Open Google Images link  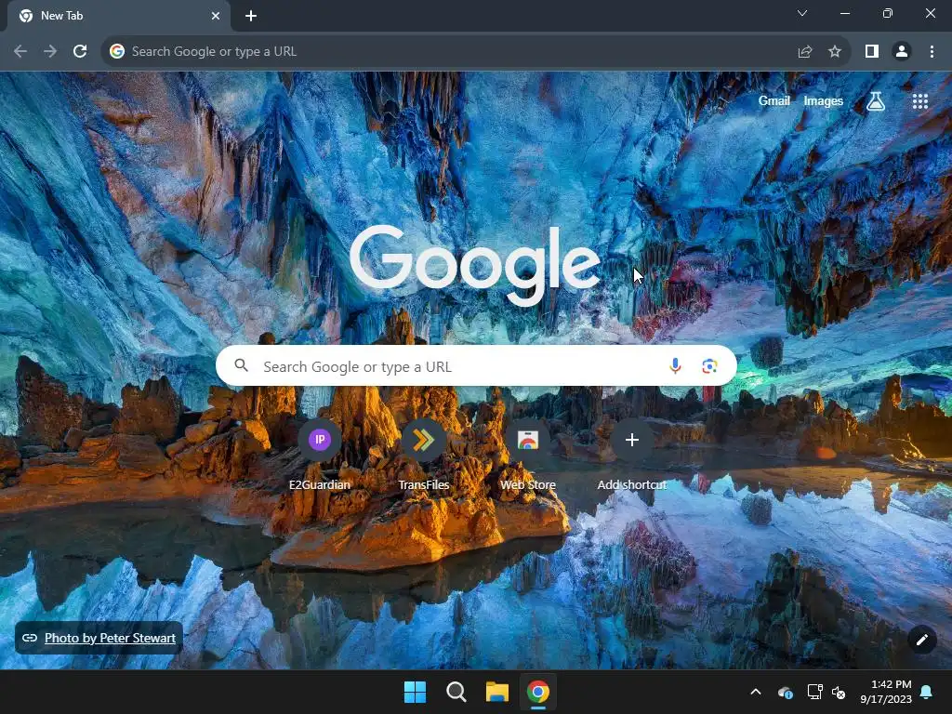pyautogui.click(x=824, y=101)
